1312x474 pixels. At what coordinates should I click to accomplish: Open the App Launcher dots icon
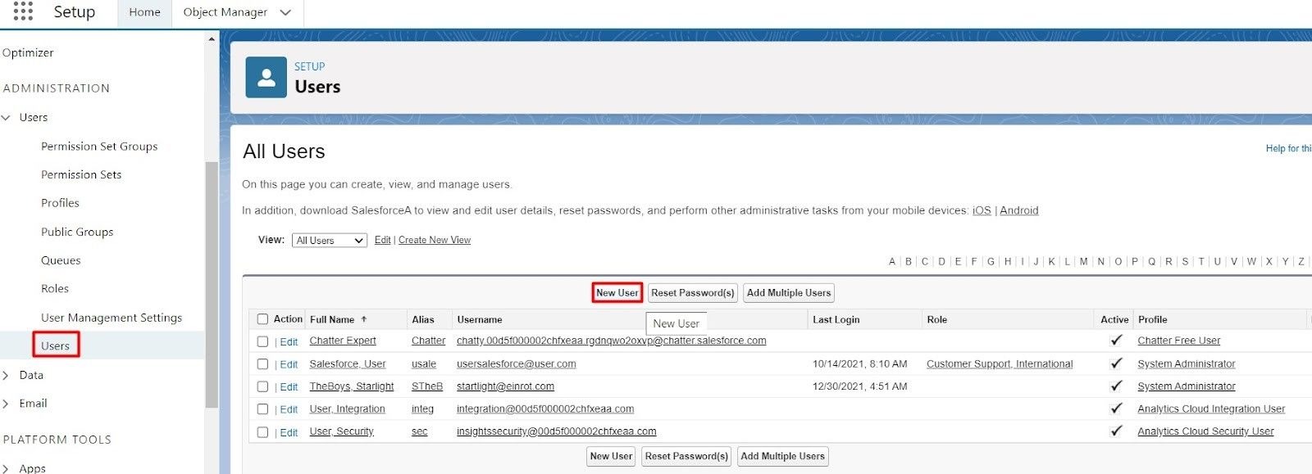coord(23,11)
